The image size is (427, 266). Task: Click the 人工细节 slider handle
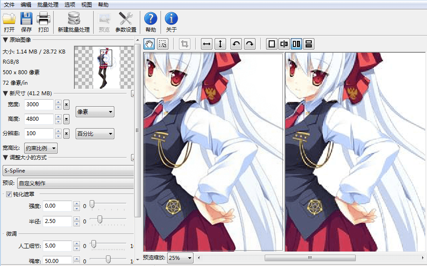94,244
